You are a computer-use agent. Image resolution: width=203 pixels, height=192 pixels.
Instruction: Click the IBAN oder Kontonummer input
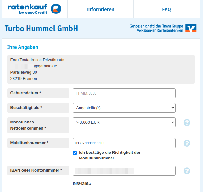[124, 171]
